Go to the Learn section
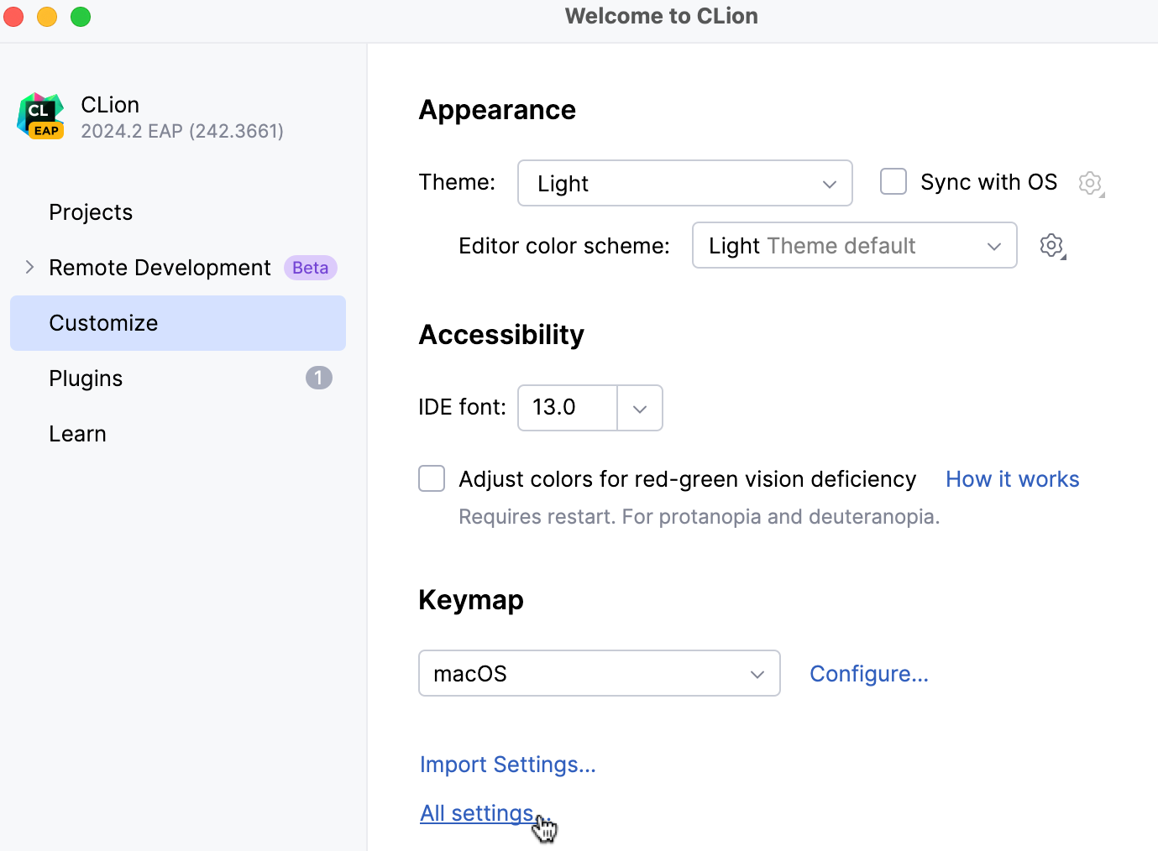This screenshot has width=1158, height=851. coord(77,433)
